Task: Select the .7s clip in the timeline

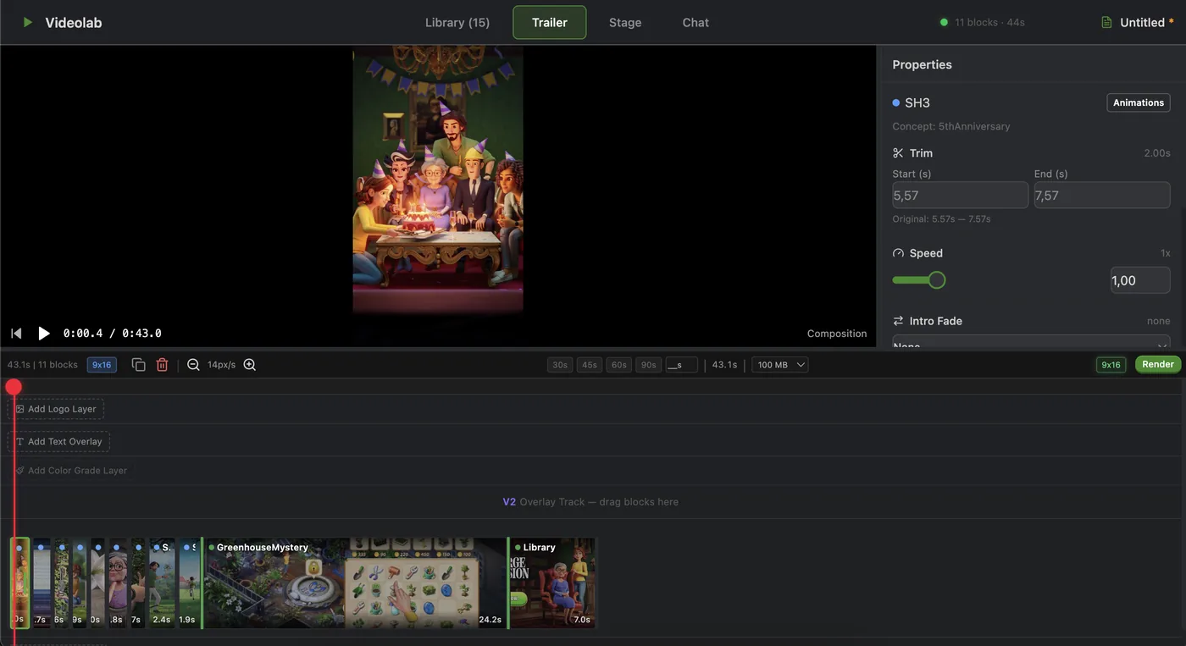Action: pos(41,583)
